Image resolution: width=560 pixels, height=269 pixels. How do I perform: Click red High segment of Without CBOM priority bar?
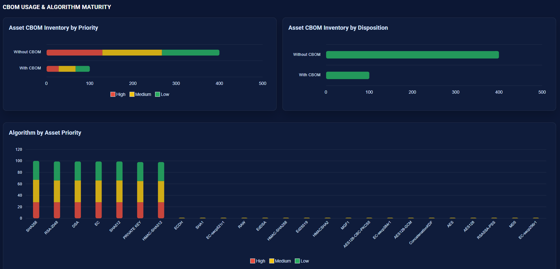(74, 53)
